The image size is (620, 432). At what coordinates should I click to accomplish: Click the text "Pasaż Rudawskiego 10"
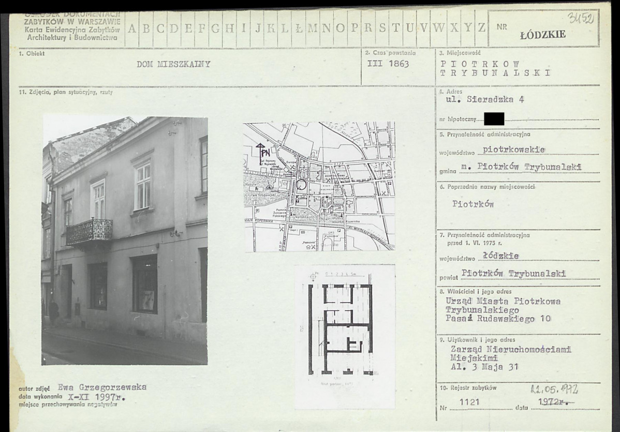[x=498, y=319]
